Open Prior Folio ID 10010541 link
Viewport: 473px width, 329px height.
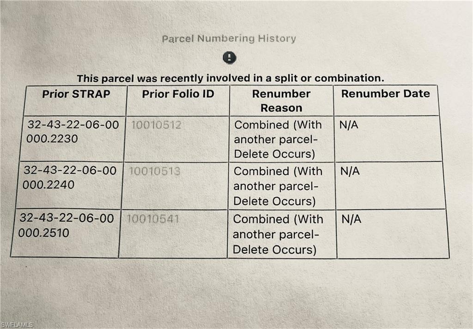[x=152, y=219]
